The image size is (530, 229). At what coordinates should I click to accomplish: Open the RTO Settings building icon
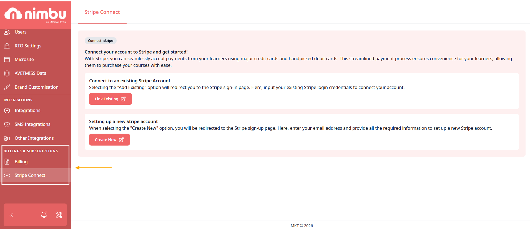point(7,46)
